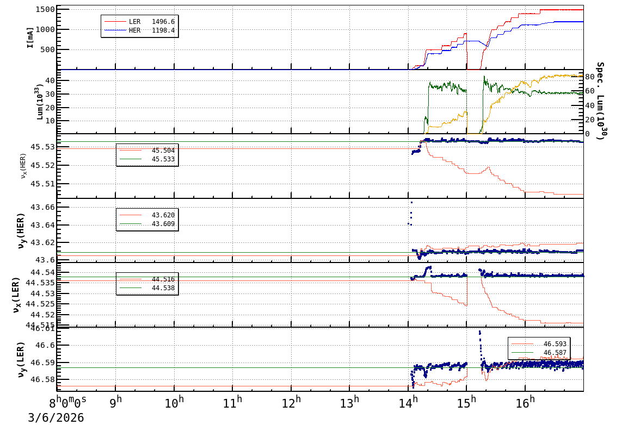The width and height of the screenshot is (628, 425).
Task: Click the 10 tick on the Lum axis
Action: (x=50, y=120)
